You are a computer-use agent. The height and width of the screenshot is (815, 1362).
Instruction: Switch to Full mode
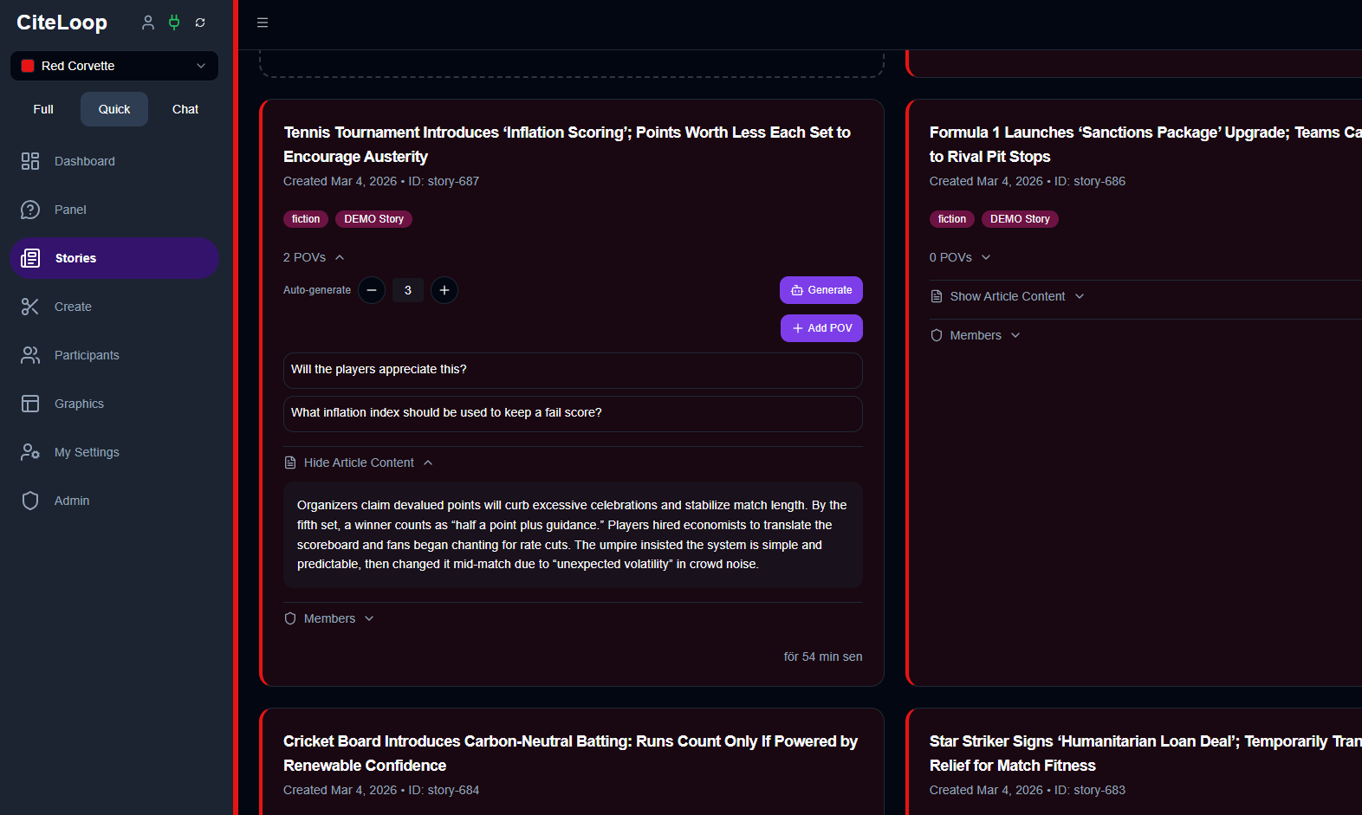point(43,109)
